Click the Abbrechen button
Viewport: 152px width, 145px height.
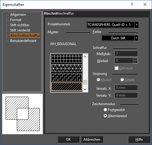pyautogui.click(x=92, y=139)
